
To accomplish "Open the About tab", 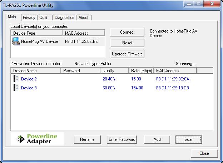I will tap(83, 17).
